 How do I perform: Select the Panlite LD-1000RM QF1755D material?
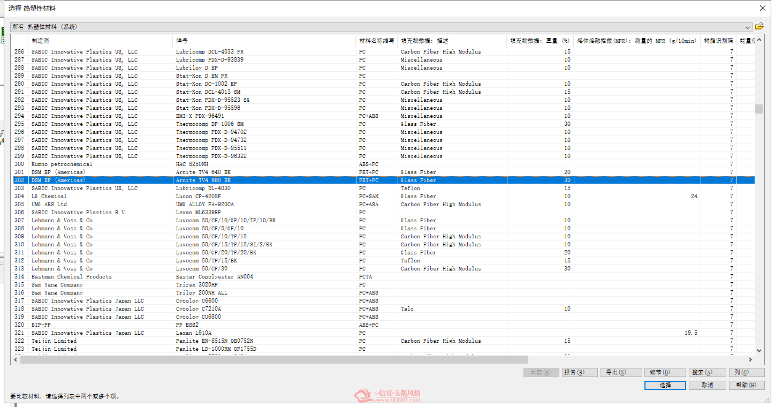point(216,349)
